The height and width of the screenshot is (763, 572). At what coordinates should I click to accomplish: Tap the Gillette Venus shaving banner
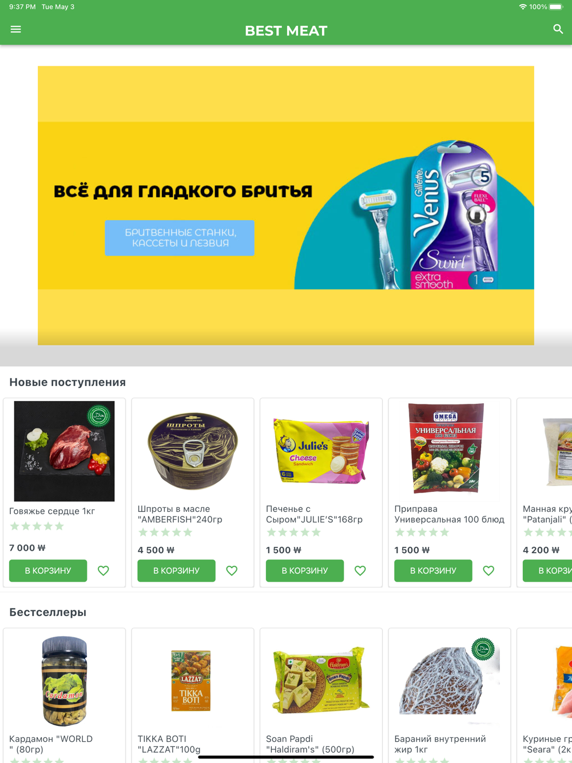pyautogui.click(x=286, y=205)
